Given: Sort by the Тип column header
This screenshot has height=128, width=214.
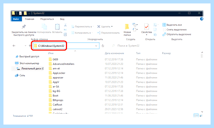Looking at the screenshot, I should pyautogui.click(x=138, y=53).
